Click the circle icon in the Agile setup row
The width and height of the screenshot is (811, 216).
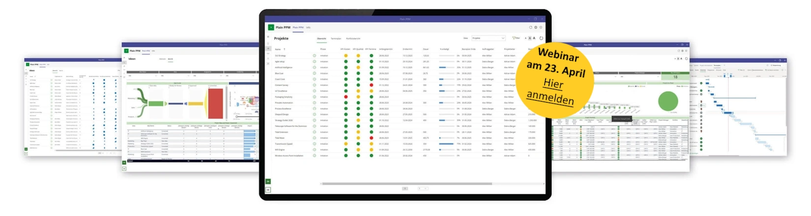point(315,62)
